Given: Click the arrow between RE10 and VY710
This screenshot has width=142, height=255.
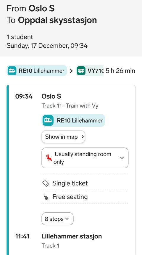Looking at the screenshot, I should point(71,71).
